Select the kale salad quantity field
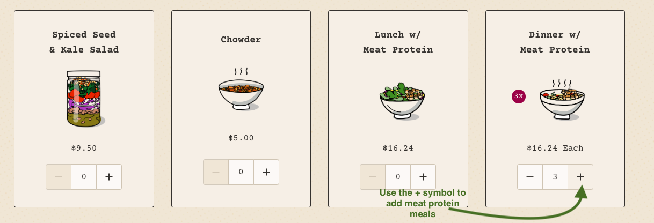 coord(84,177)
